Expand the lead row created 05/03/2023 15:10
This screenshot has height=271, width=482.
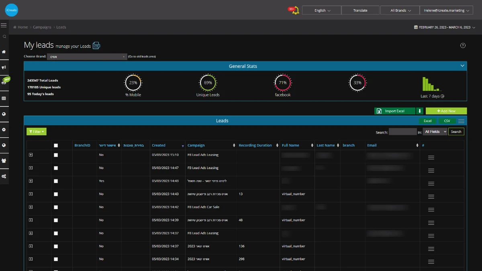[x=31, y=155]
